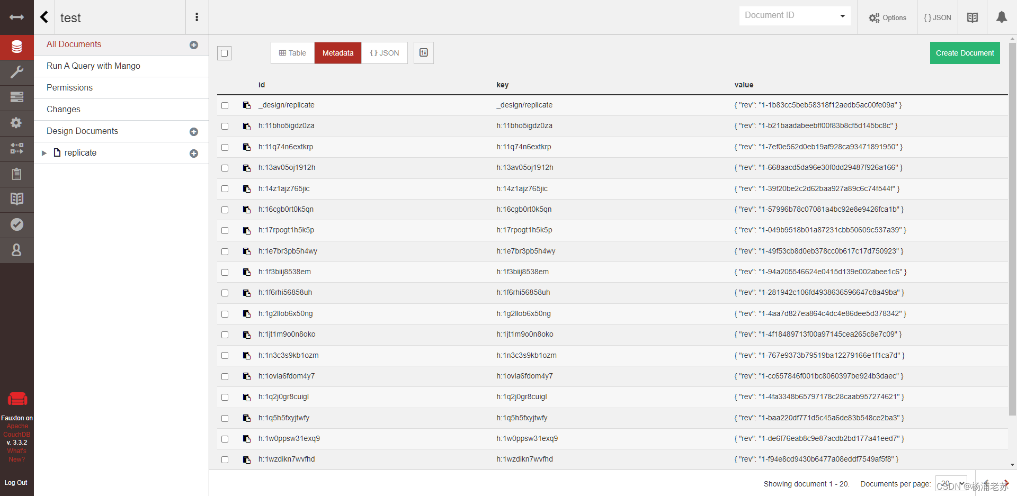Click Create Document button

tap(965, 53)
